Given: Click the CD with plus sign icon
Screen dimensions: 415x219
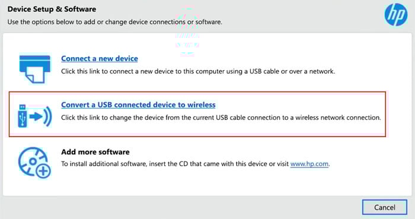Looking at the screenshot, I should (34, 163).
